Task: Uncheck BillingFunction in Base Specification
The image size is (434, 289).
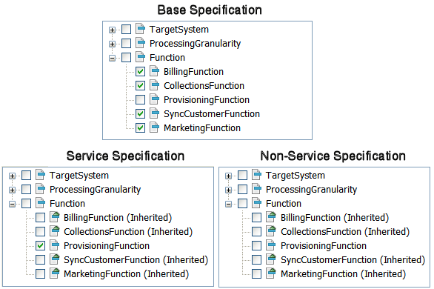Action: 140,71
